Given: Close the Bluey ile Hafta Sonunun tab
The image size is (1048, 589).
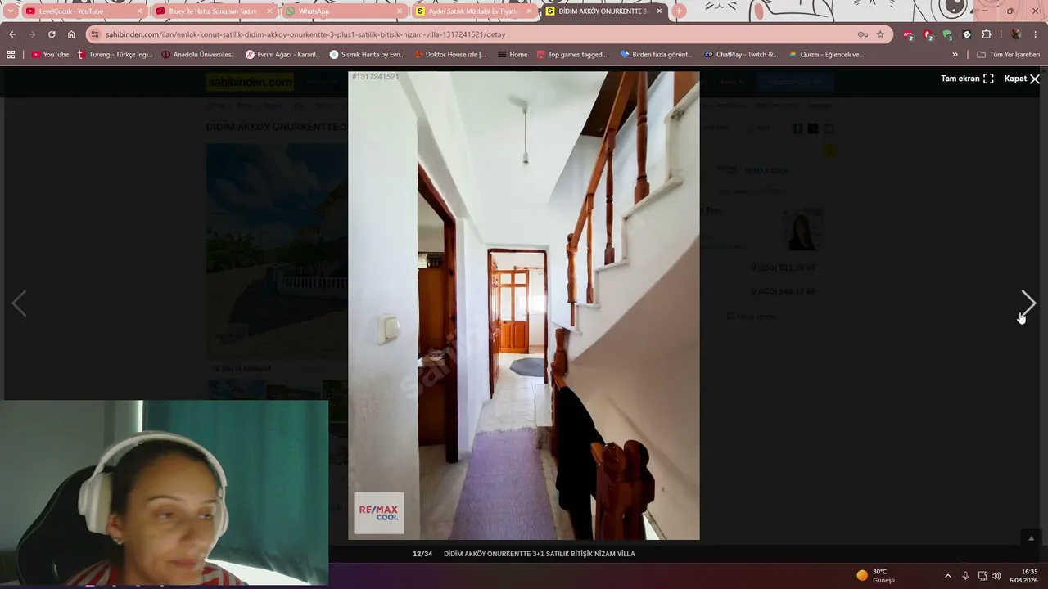Looking at the screenshot, I should pos(269,11).
